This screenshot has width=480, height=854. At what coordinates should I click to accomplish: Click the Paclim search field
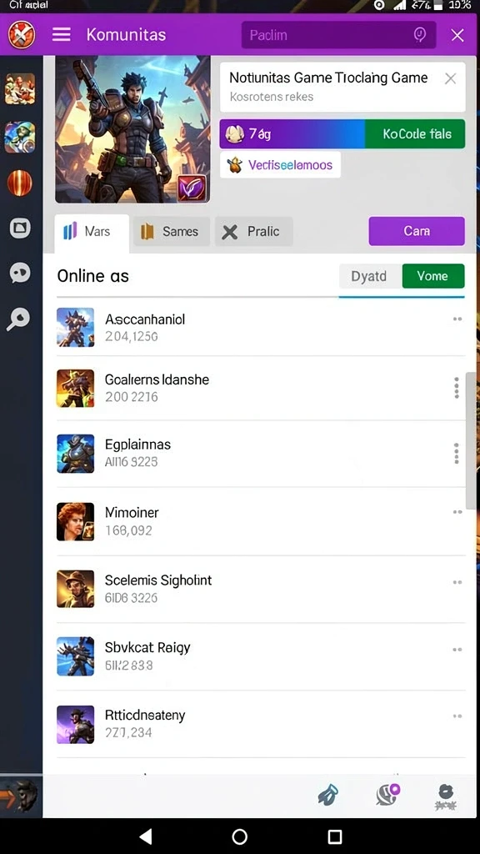pos(338,35)
